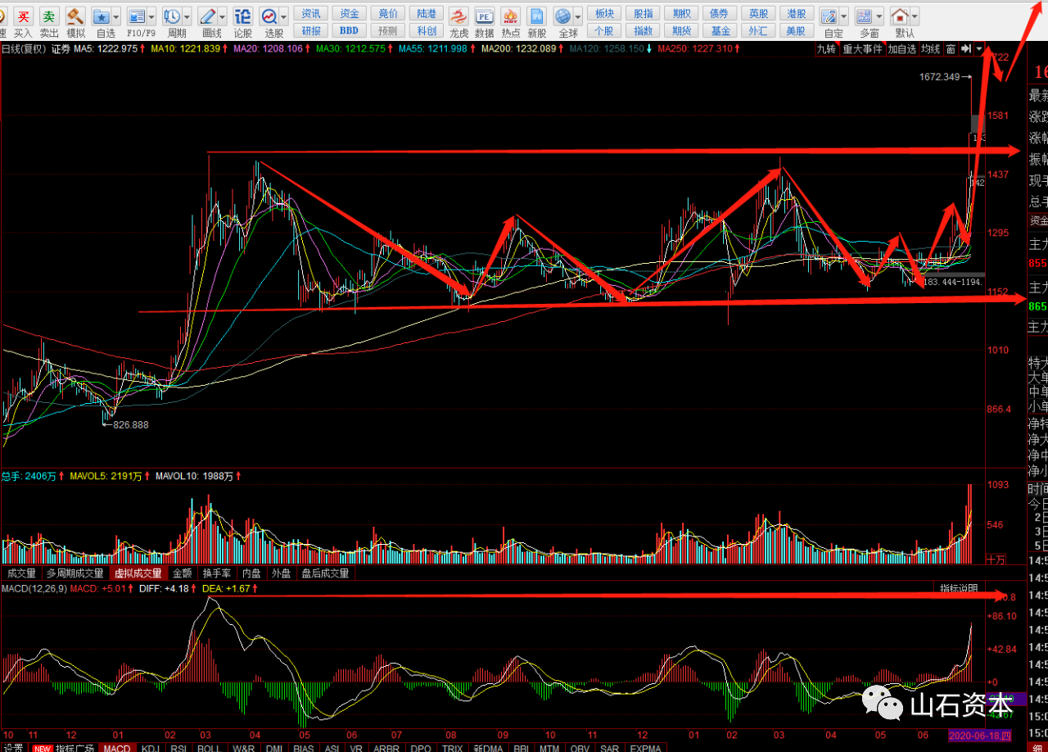
Task: Expand 全球 dropdown arrow
Action: pyautogui.click(x=577, y=16)
